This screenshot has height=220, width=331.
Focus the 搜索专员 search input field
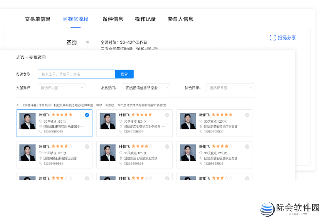(76, 74)
